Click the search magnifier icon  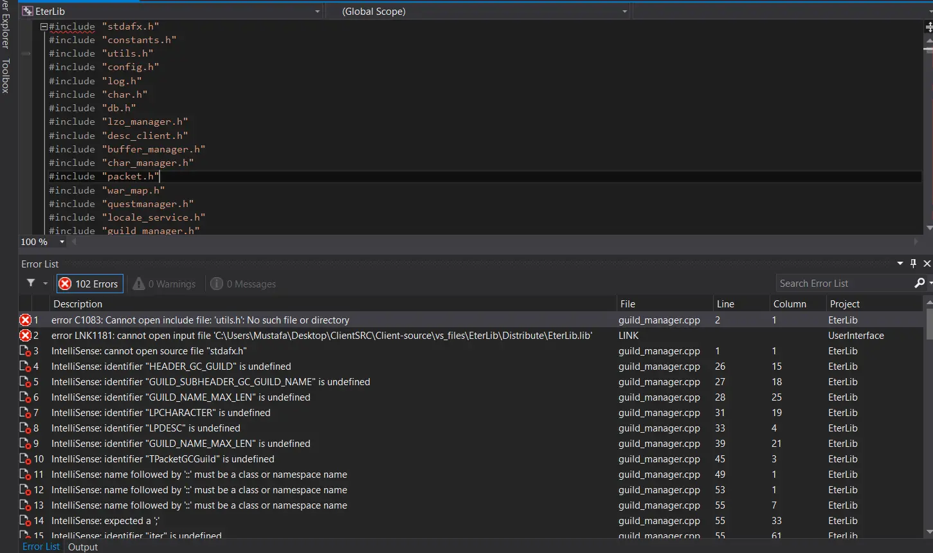click(x=919, y=283)
